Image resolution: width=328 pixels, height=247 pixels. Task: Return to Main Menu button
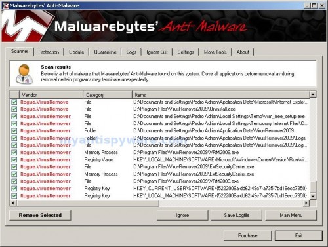tap(291, 215)
